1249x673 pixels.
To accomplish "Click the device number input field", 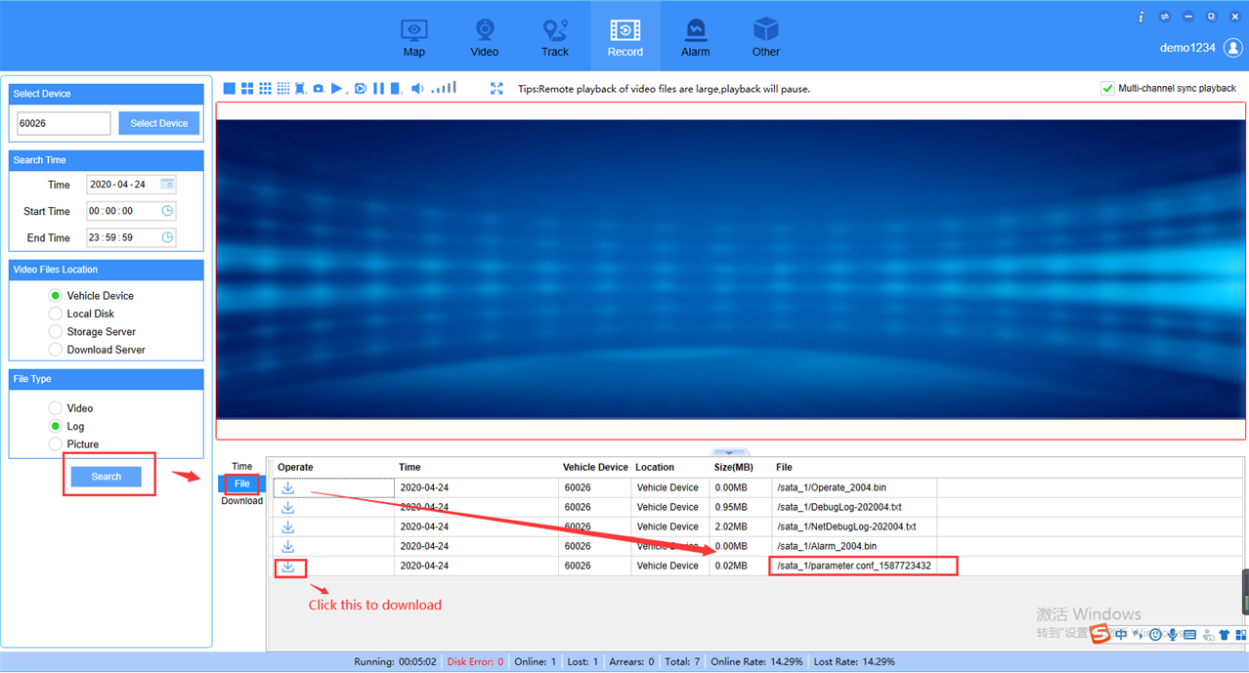I will [64, 123].
